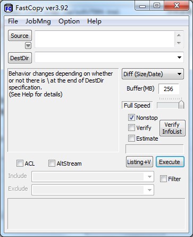Image resolution: width=193 pixels, height=237 pixels.
Task: Open the Option menu
Action: [69, 21]
